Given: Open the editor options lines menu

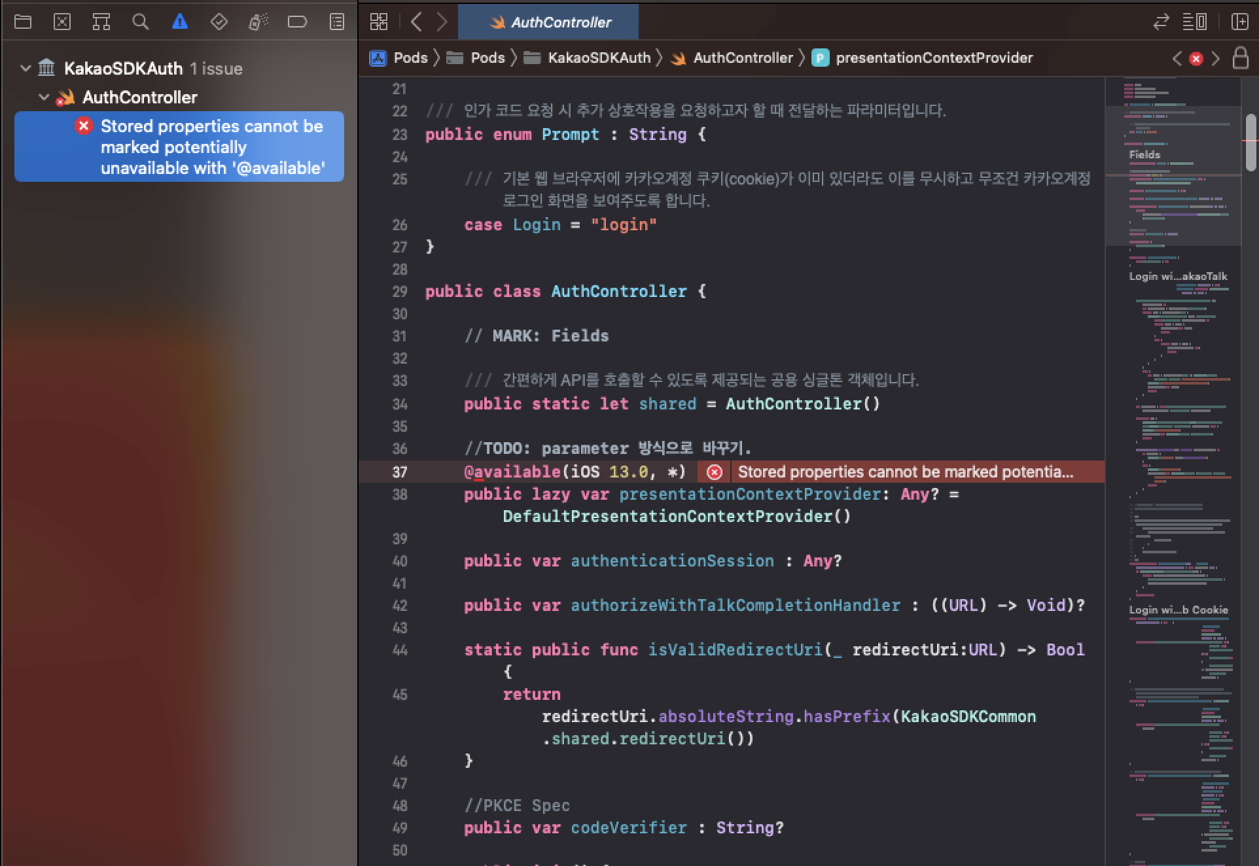Looking at the screenshot, I should pos(1195,22).
